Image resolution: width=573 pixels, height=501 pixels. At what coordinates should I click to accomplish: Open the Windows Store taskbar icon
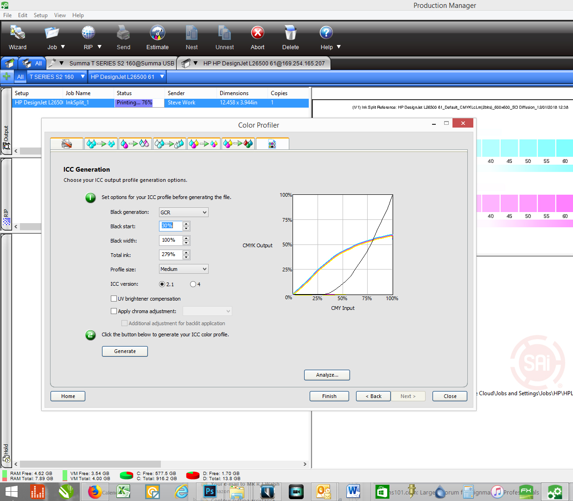382,491
